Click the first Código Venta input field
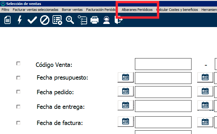Screen dimensions: 217x134 point(163,64)
